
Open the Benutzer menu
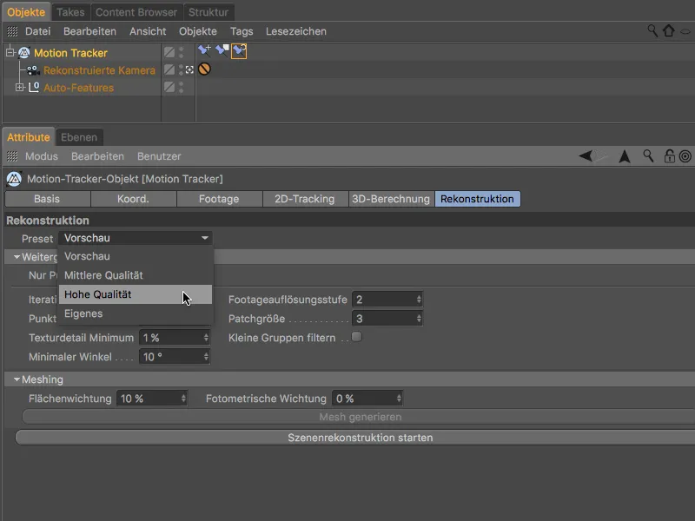tap(159, 156)
